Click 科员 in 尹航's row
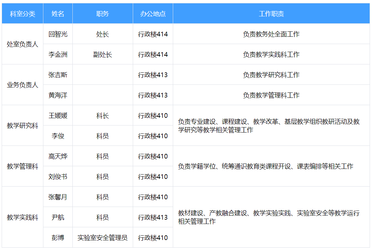Image resolution: width=374 pixels, height=252 pixels. pyautogui.click(x=102, y=217)
